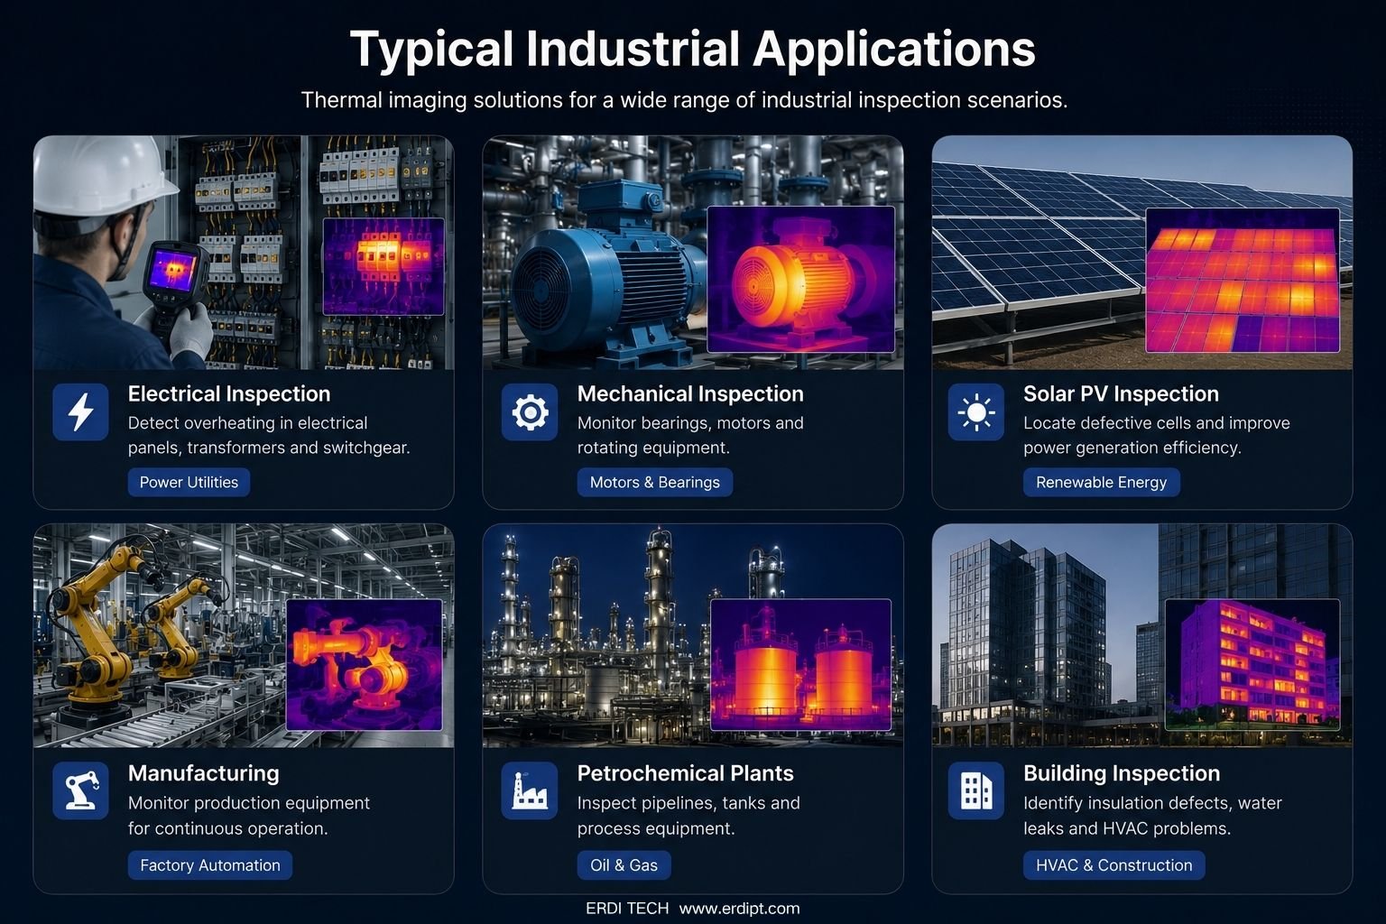Click text 'Monitor production equipment for continuous operation'
Image resolution: width=1386 pixels, height=924 pixels.
249,816
